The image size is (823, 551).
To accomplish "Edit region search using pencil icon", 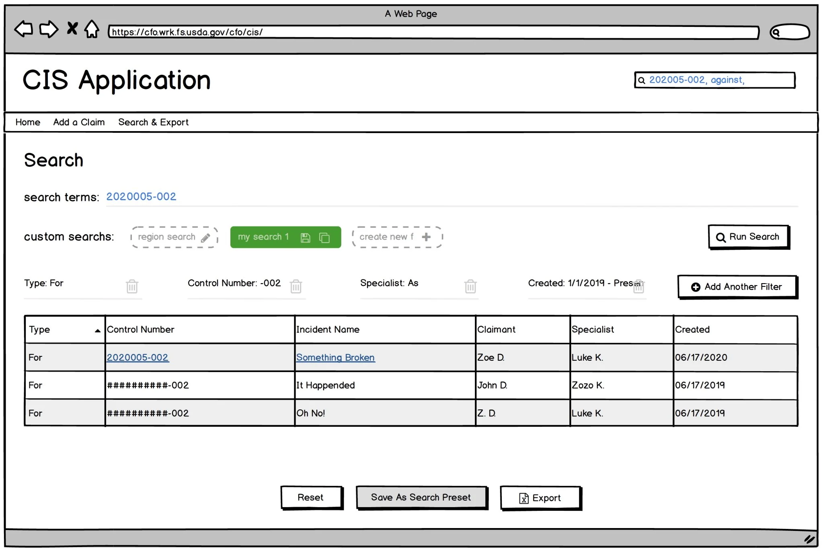I will (x=205, y=238).
